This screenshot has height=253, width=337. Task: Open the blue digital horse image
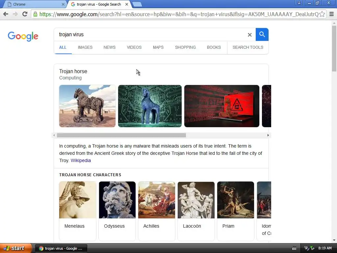(150, 106)
